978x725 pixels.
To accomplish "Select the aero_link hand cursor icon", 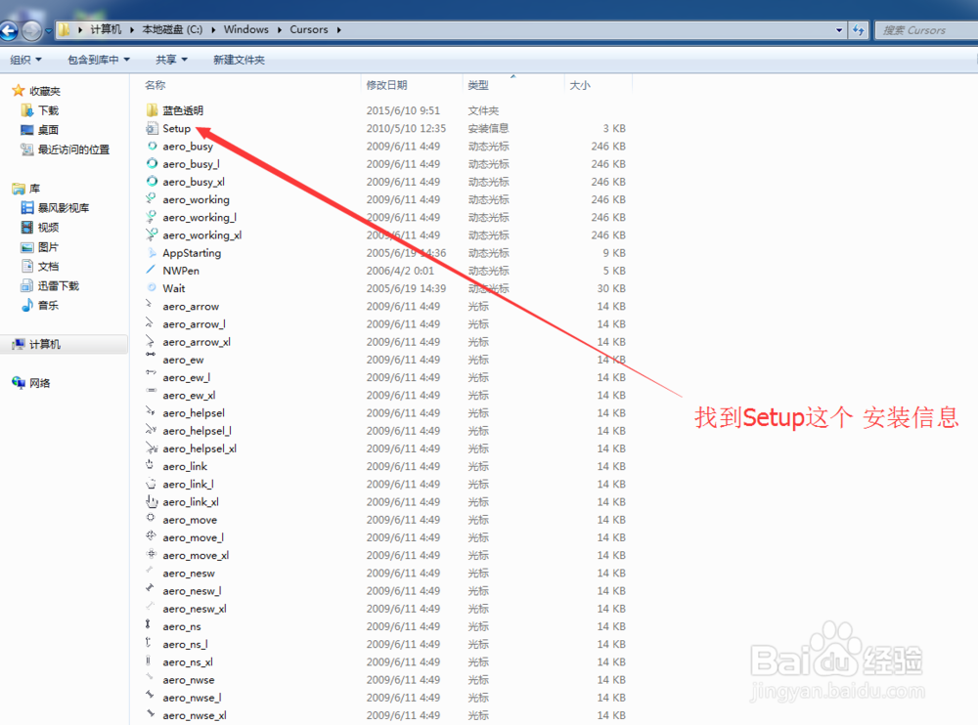I will click(150, 464).
